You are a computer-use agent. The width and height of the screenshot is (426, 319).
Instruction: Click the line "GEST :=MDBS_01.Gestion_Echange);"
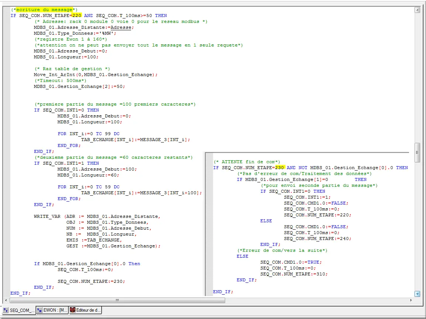click(114, 246)
